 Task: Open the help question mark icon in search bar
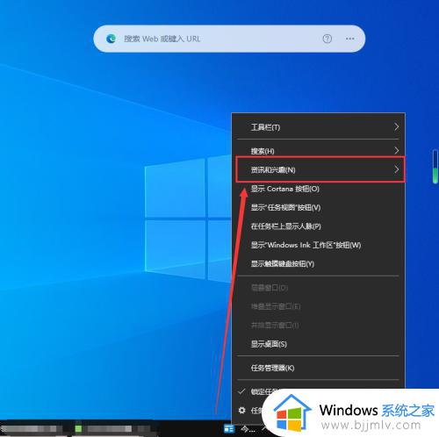tap(327, 39)
